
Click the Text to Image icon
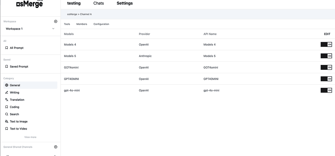pyautogui.click(x=7, y=122)
